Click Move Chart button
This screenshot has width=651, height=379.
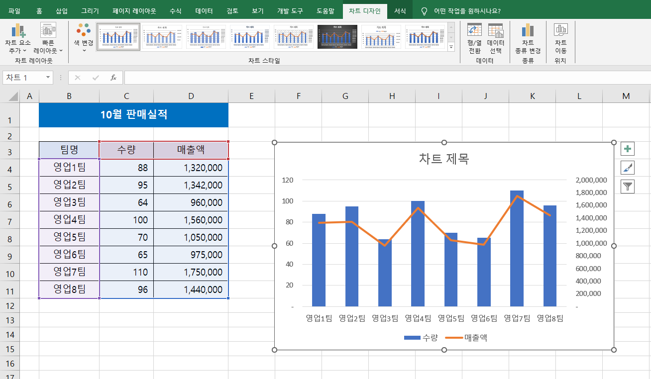(561, 38)
